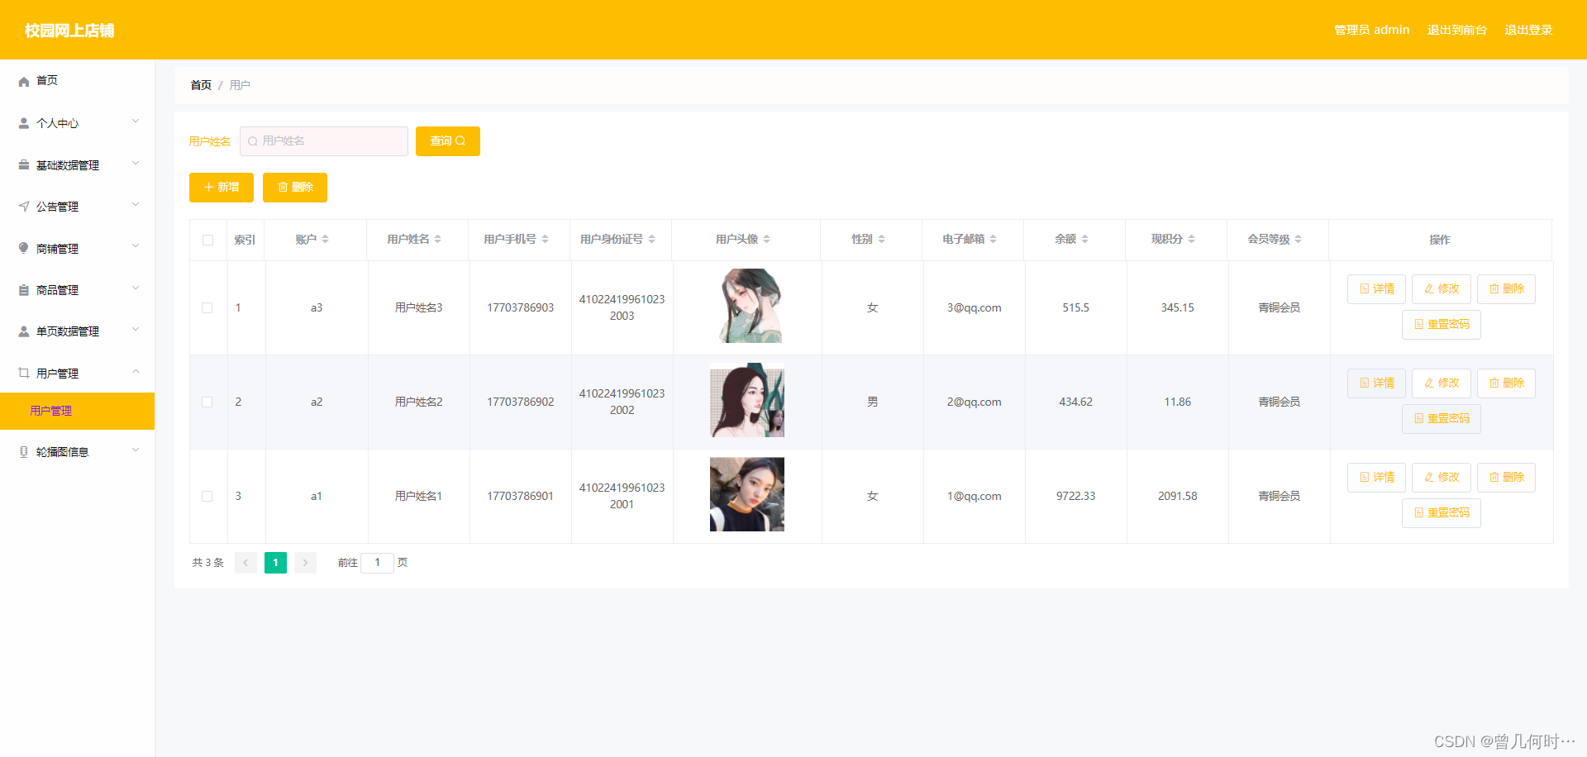This screenshot has height=757, width=1587.
Task: Click the 商铺管理 globe icon
Action: point(22,247)
